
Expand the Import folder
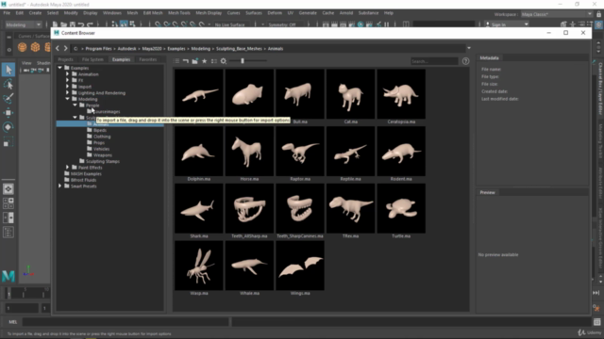67,87
